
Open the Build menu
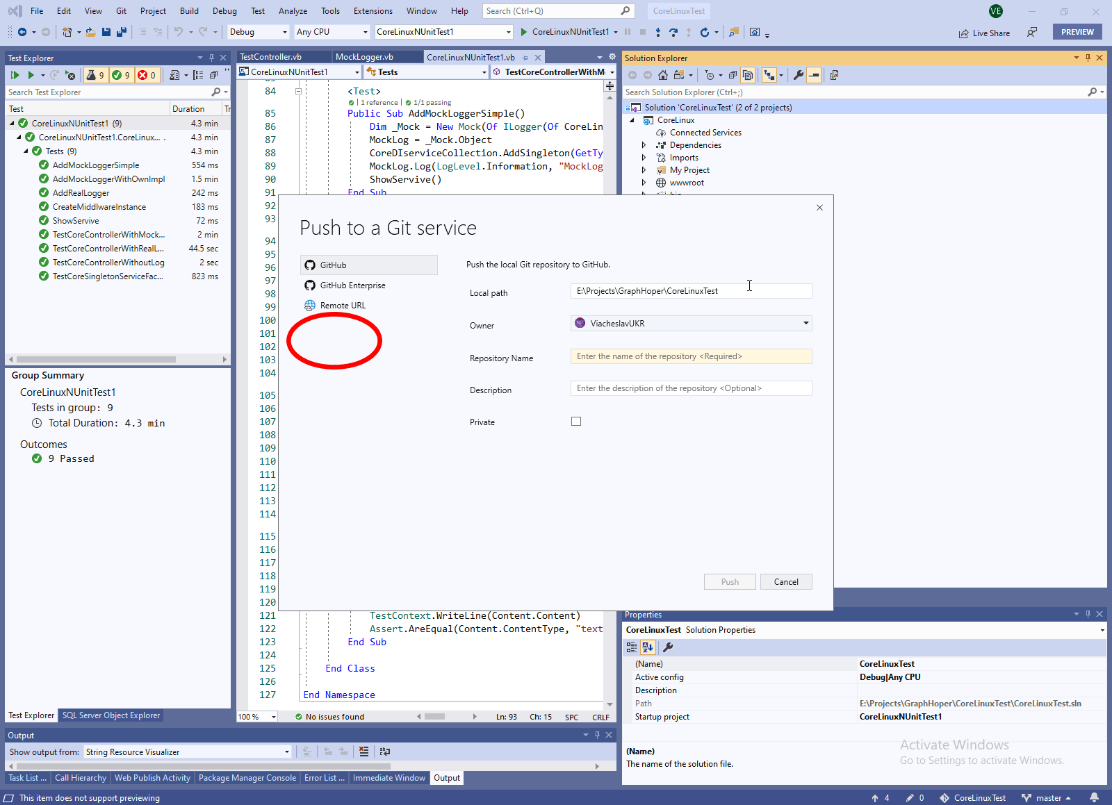pos(189,11)
